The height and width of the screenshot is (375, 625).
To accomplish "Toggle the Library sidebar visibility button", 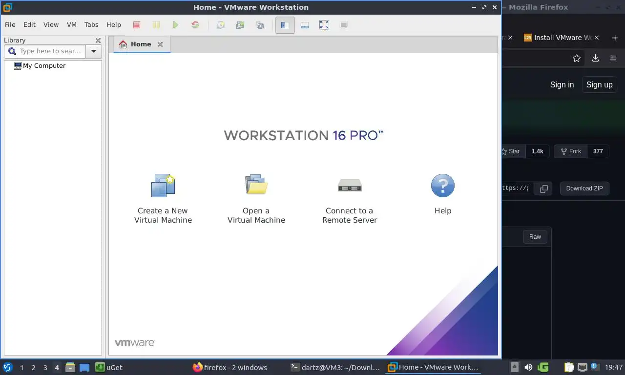I will (285, 25).
